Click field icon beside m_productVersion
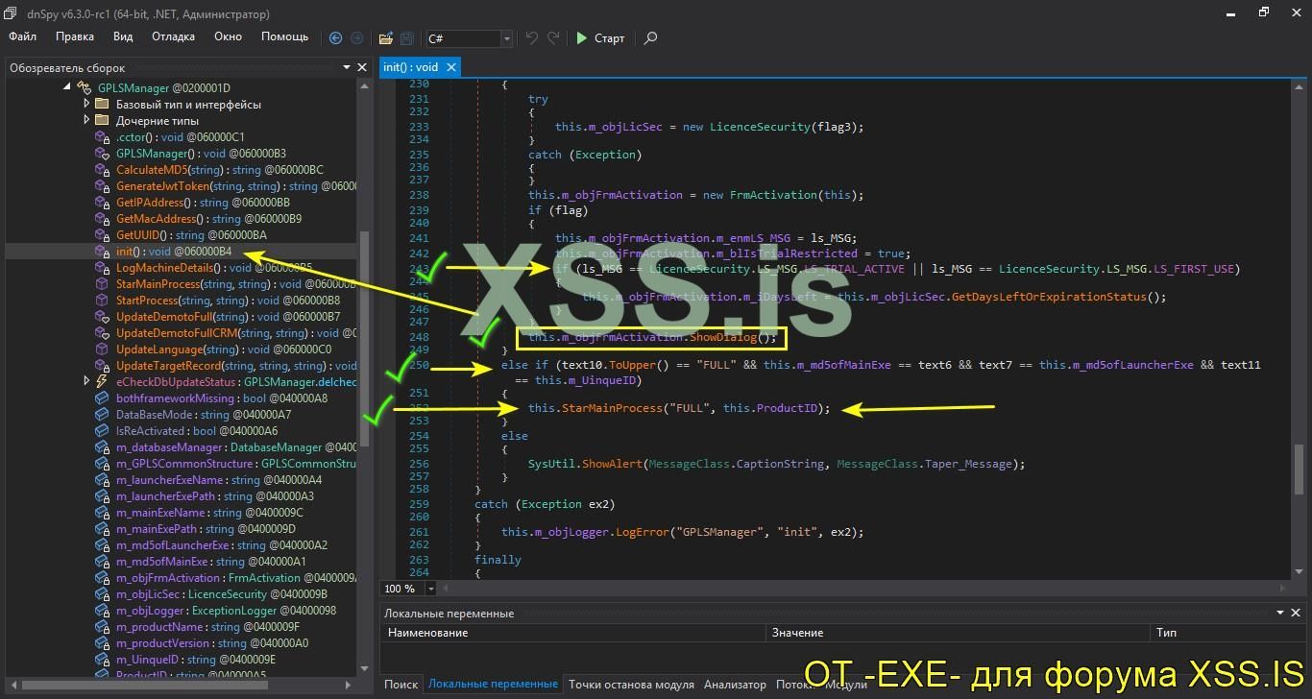Image resolution: width=1312 pixels, height=699 pixels. coord(102,643)
